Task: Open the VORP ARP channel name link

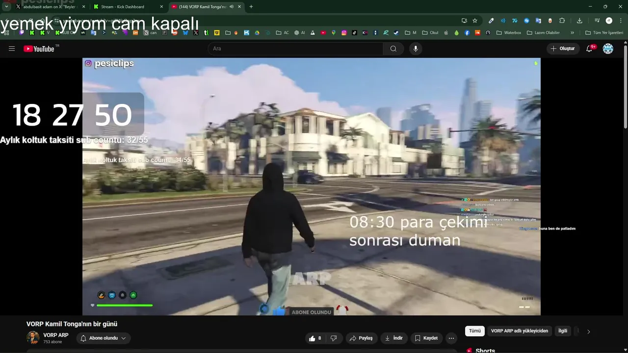Action: (x=56, y=335)
